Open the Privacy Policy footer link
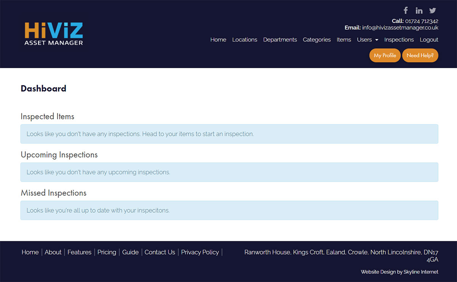 (x=200, y=252)
